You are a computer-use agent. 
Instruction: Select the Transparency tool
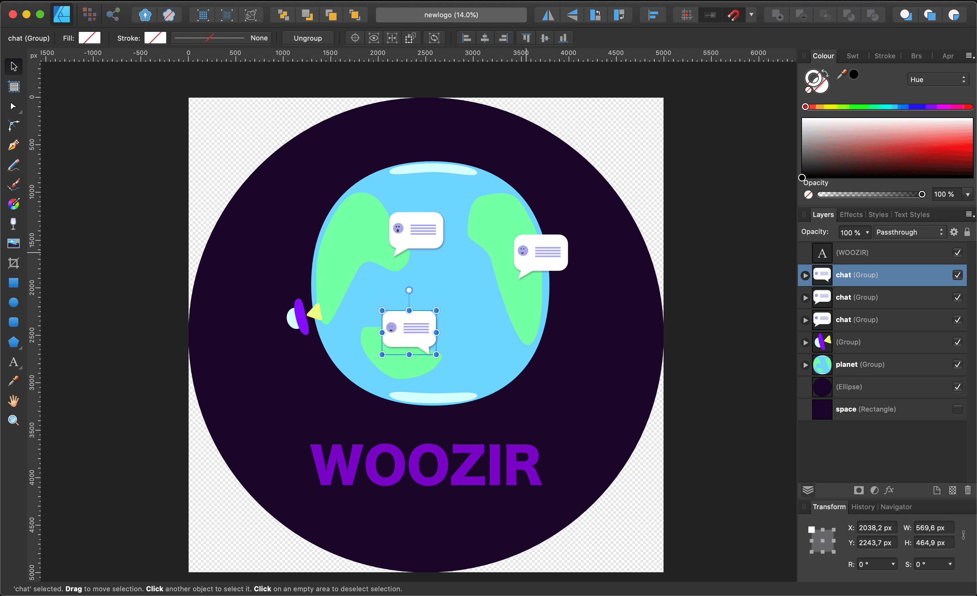coord(14,224)
